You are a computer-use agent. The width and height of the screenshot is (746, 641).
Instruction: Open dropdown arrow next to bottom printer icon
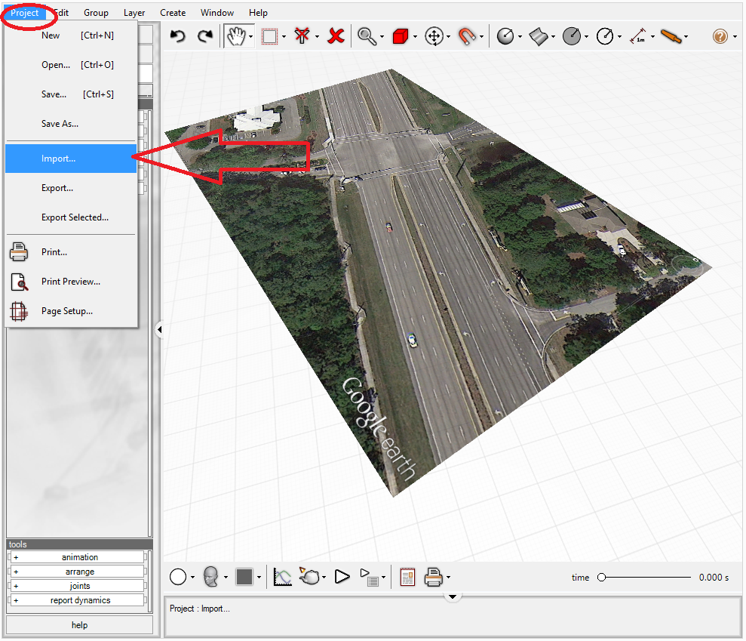point(448,577)
